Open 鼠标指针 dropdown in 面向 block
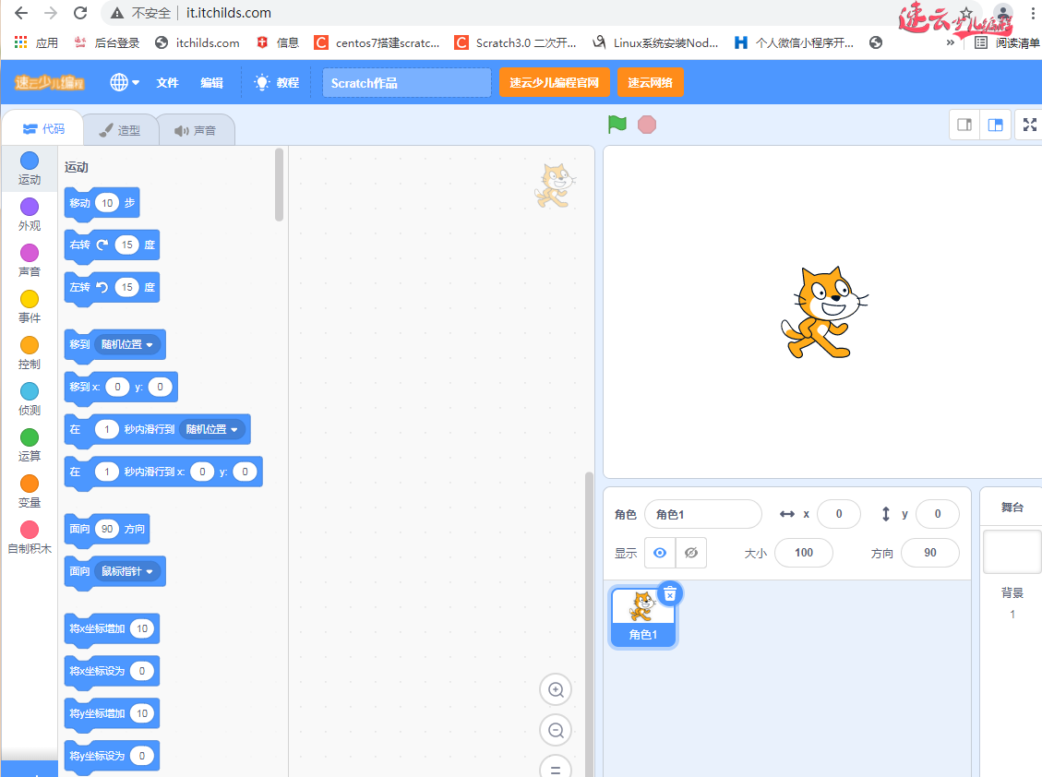1042x777 pixels. tap(126, 571)
